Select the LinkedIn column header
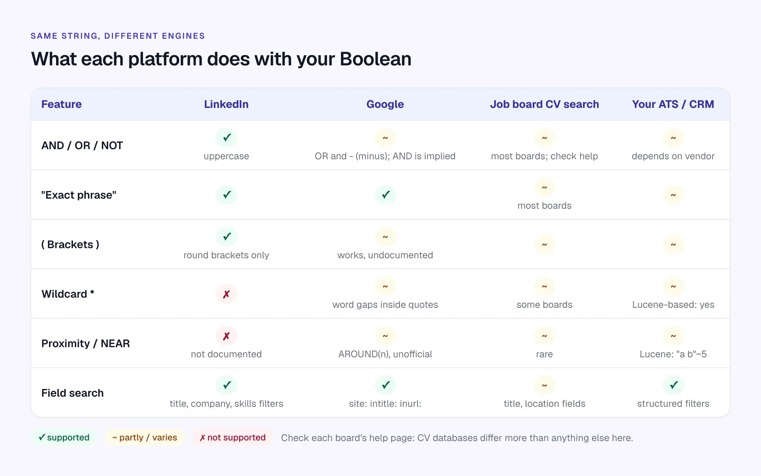The width and height of the screenshot is (761, 476). 226,104
